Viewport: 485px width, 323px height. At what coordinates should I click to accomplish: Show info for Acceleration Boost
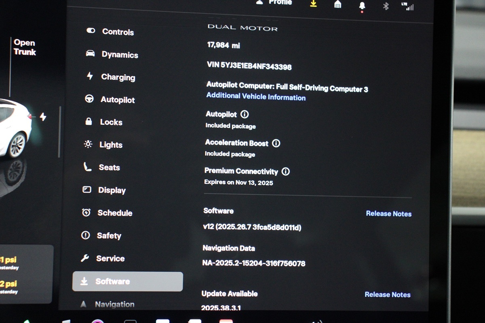276,143
